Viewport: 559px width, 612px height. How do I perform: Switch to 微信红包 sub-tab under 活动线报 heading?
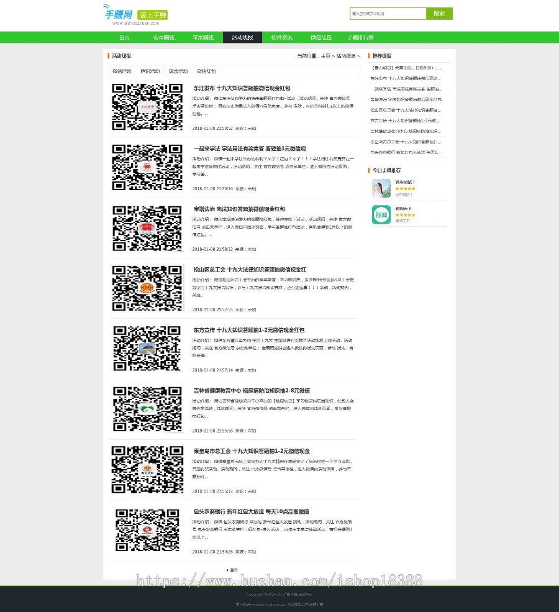206,71
